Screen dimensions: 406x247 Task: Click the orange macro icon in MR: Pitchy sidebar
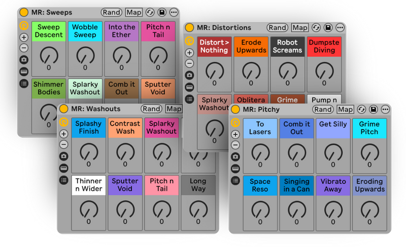(235, 122)
